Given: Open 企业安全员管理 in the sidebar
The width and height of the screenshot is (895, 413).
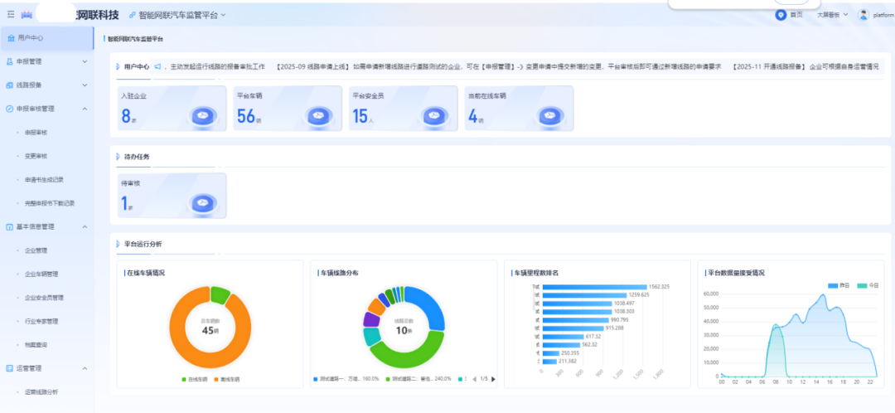Looking at the screenshot, I should pyautogui.click(x=44, y=298).
